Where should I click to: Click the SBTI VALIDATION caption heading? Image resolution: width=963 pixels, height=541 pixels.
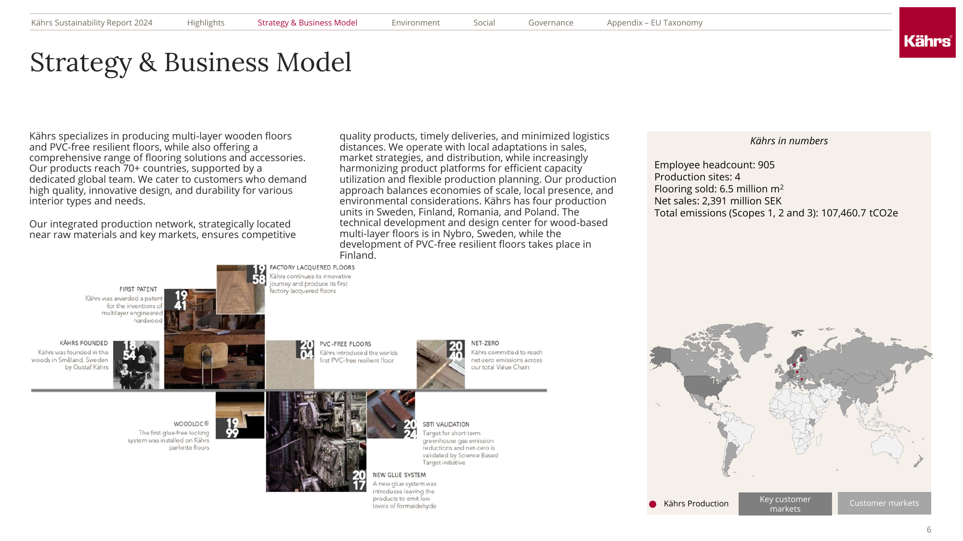[x=446, y=424]
